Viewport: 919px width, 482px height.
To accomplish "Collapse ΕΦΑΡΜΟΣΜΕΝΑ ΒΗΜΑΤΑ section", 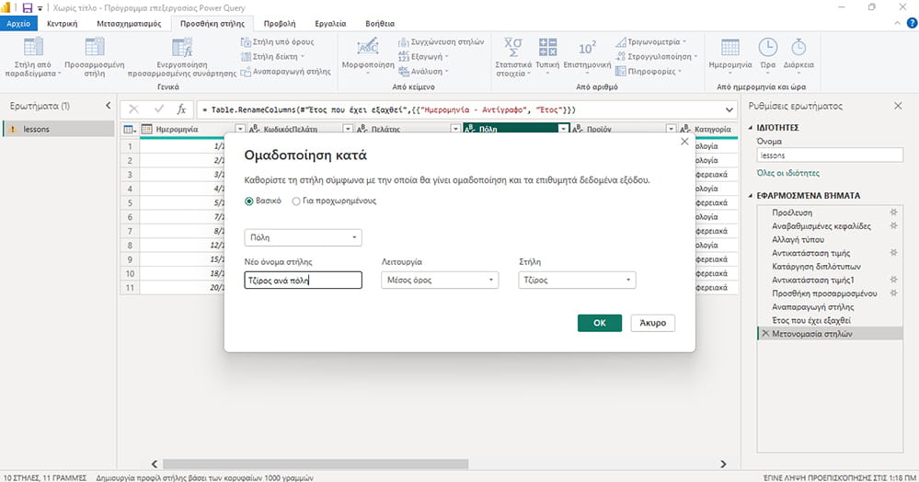I will [751, 195].
